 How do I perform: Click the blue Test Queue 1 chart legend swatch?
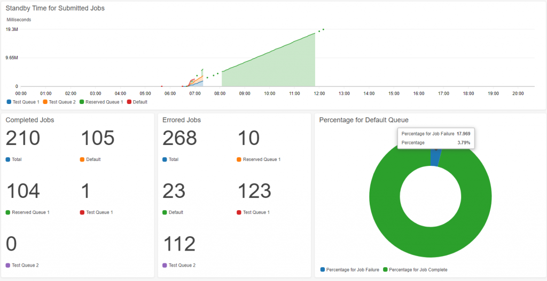click(9, 102)
